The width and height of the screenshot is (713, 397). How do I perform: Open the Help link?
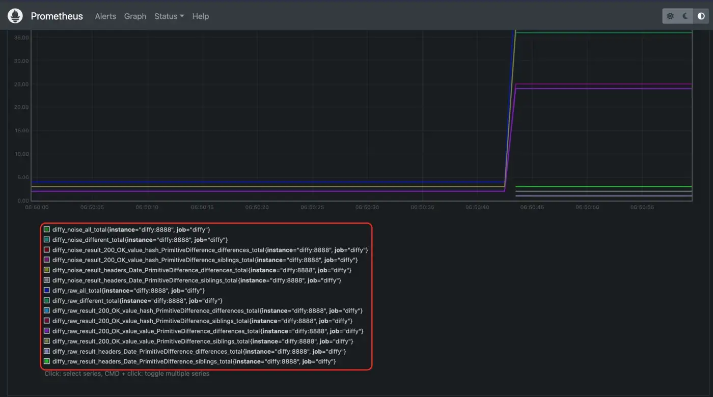point(201,16)
